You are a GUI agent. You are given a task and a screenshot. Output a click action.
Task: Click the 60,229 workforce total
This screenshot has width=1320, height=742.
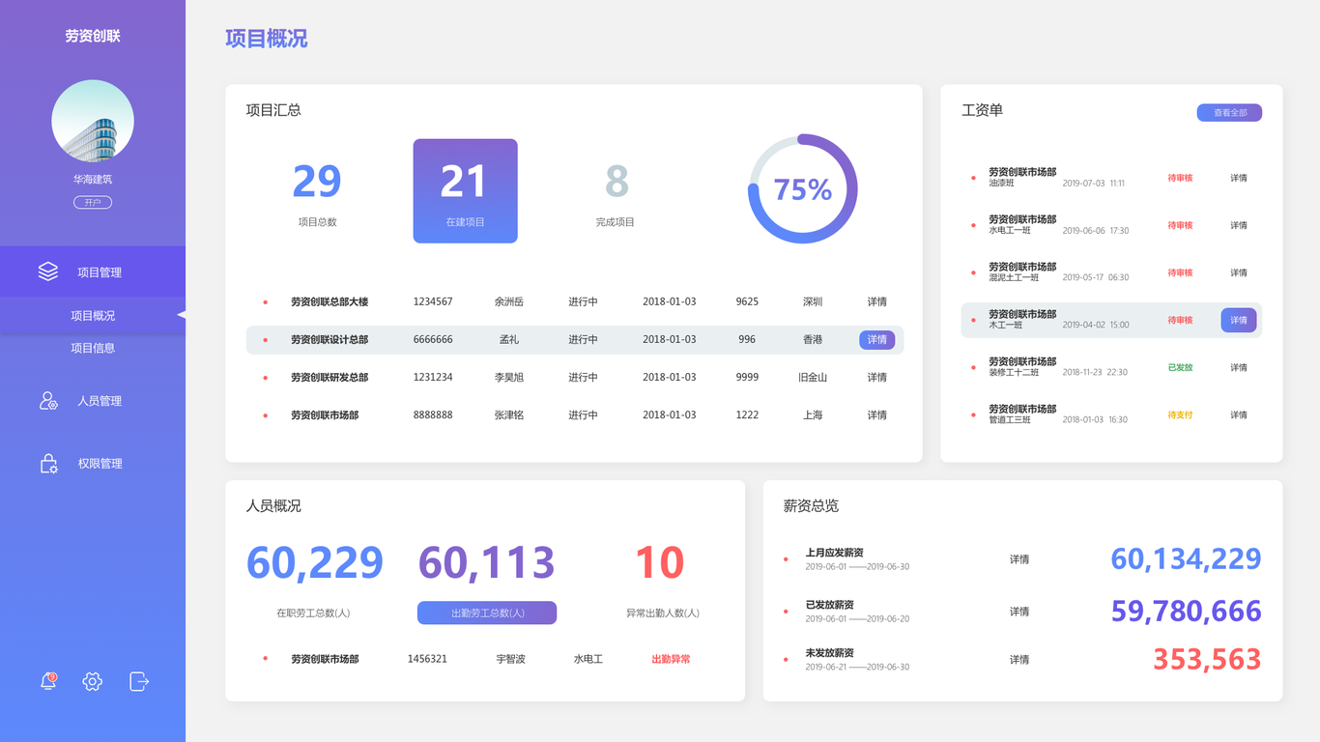point(315,562)
